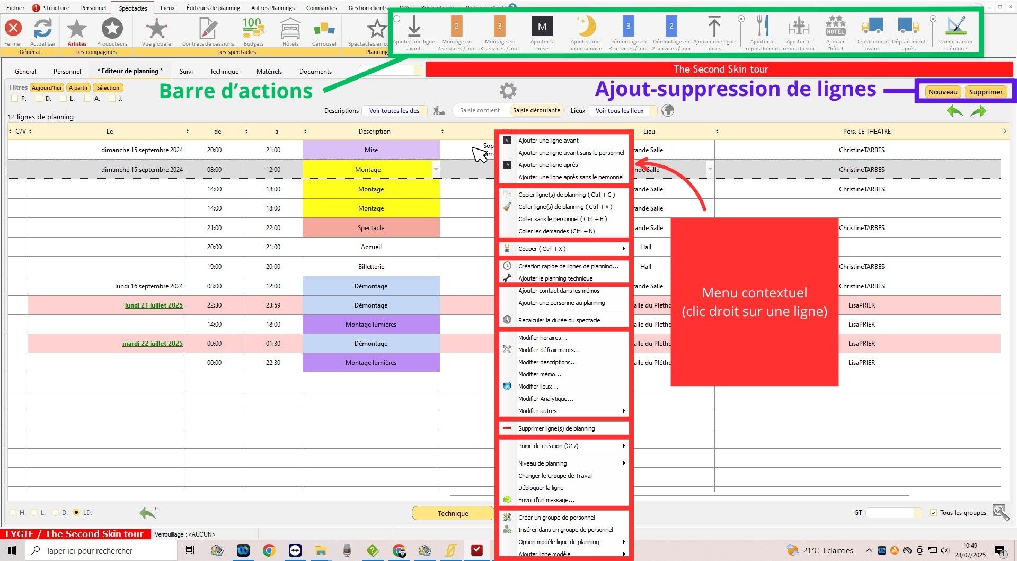The height and width of the screenshot is (561, 1017).
Task: Click the yellow Montage cell at 14:00
Action: [371, 189]
